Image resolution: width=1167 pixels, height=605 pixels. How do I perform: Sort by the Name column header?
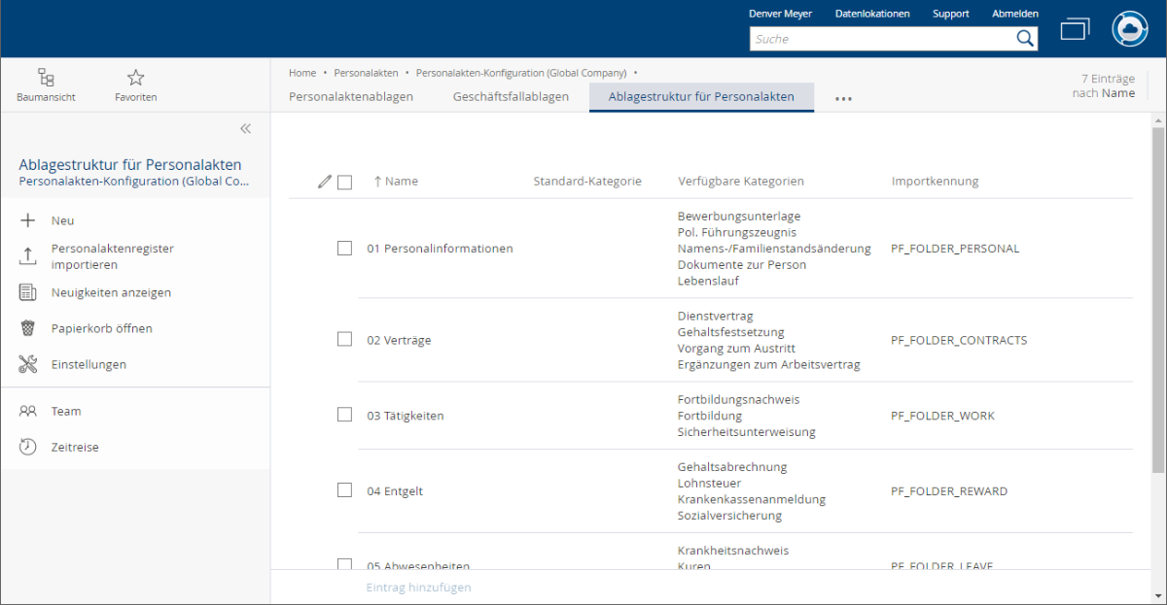(x=401, y=182)
